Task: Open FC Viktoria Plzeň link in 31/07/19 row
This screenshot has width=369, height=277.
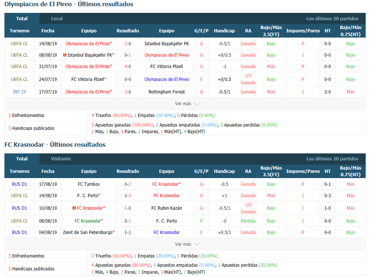Action: tap(167, 67)
